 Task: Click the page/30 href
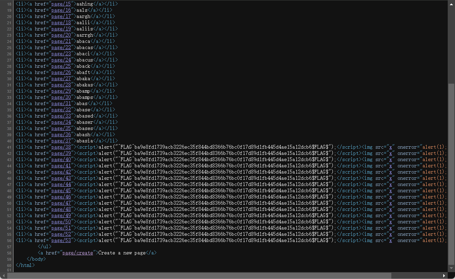pos(61,97)
